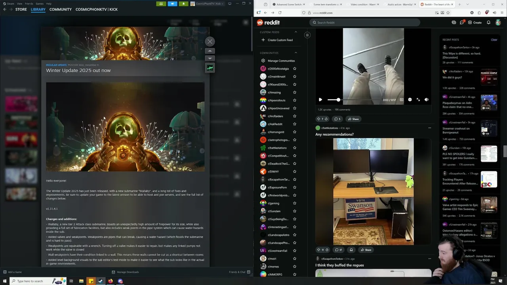Star the r/gaming community
507x285 pixels.
pos(294,203)
